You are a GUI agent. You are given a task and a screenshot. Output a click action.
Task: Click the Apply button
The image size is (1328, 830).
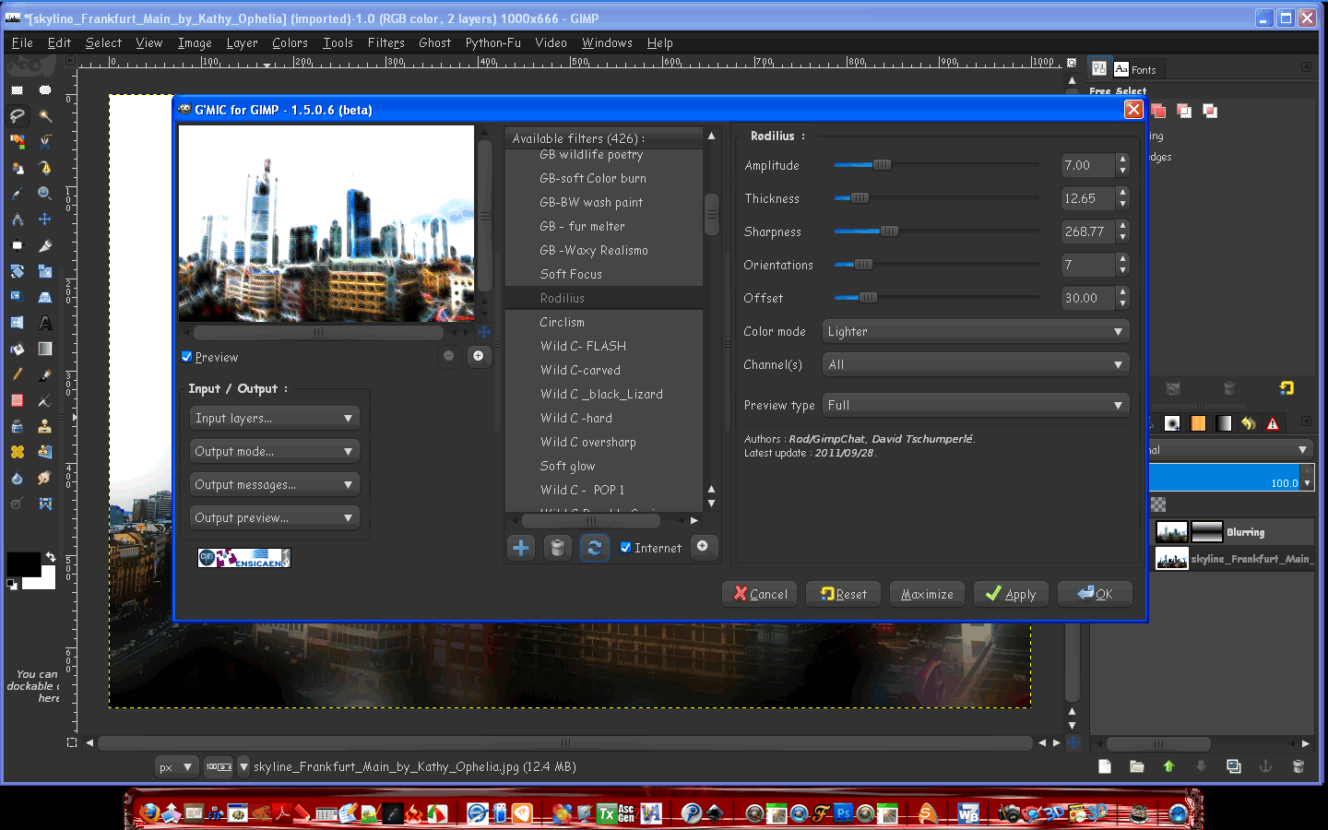coord(1011,594)
